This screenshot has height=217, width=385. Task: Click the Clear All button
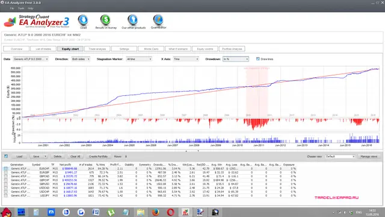[x=75, y=157]
